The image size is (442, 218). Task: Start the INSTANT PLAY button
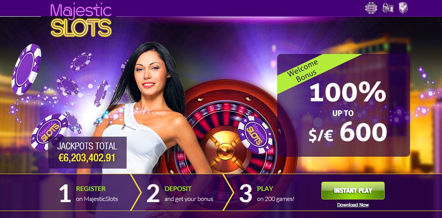point(353,191)
